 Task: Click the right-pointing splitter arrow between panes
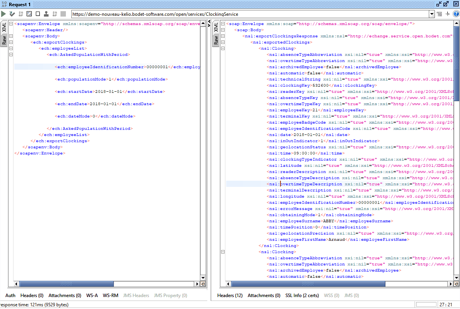click(209, 25)
